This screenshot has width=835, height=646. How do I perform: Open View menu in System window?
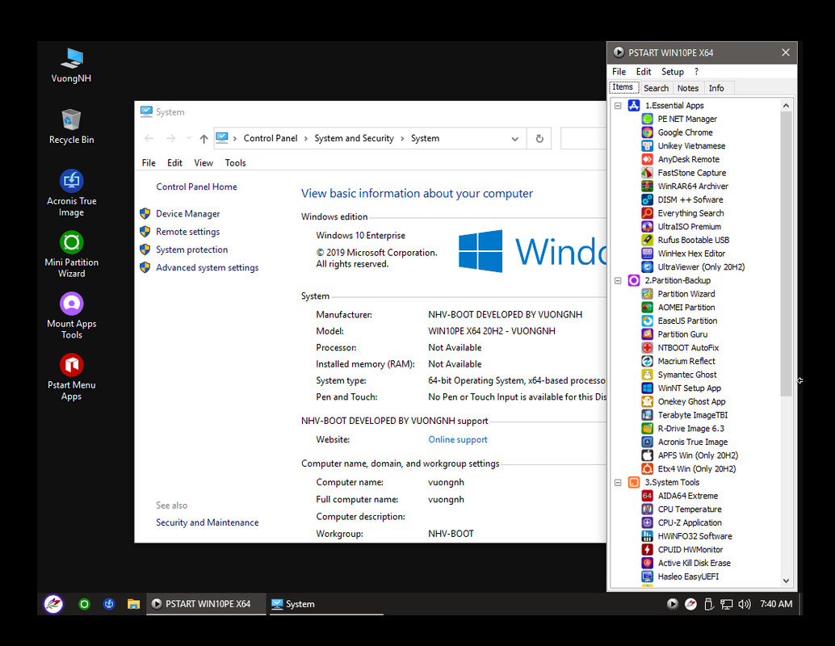pos(204,163)
